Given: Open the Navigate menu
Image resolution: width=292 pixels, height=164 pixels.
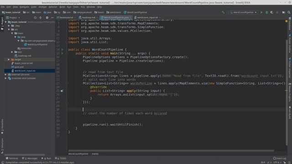Looking at the screenshot, I should [x=24, y=7].
